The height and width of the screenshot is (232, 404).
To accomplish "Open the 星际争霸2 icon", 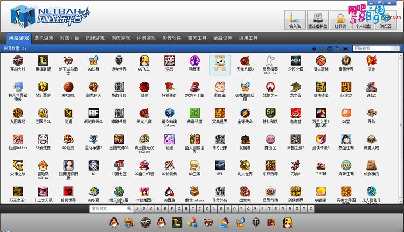I will pyautogui.click(x=94, y=142).
